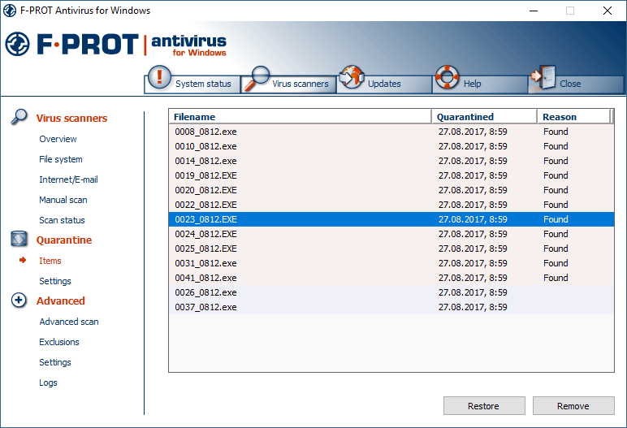Open the Manual scan page
627x428 pixels.
pos(63,200)
